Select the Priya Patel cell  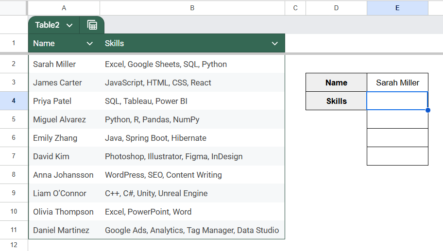(64, 101)
